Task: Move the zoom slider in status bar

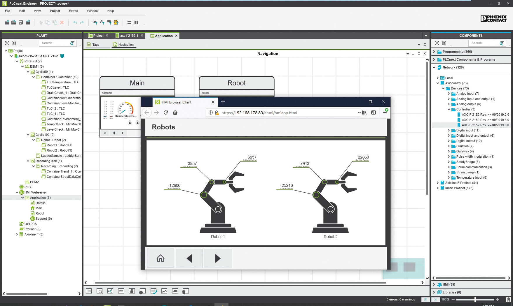Action: point(475,300)
